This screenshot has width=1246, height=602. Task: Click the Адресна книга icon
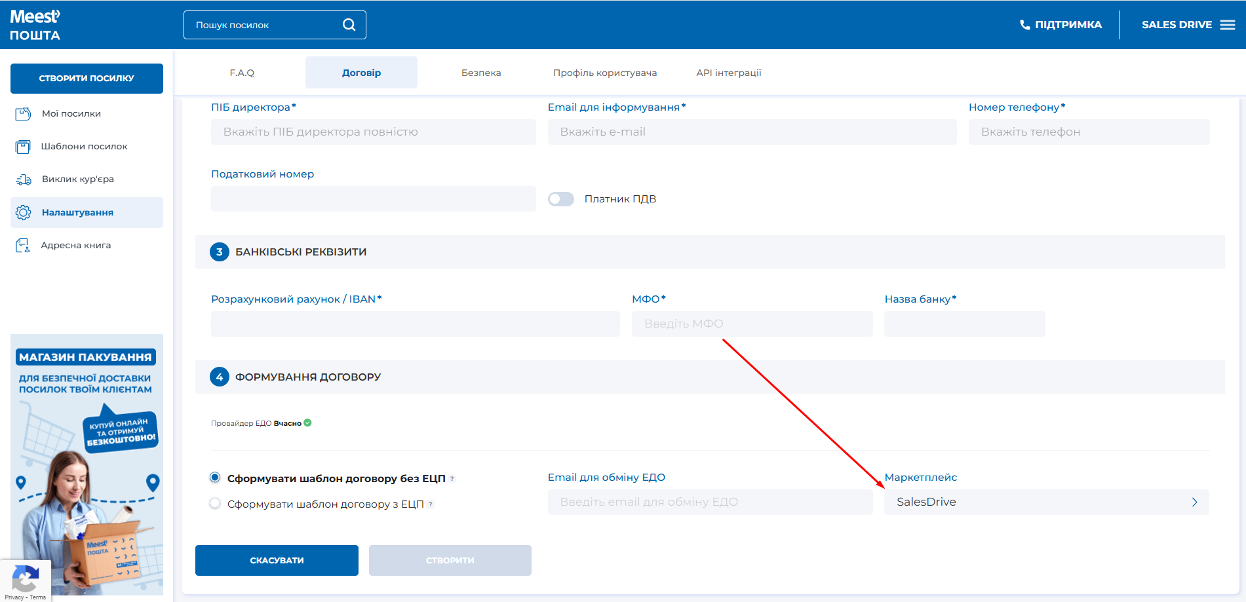(x=23, y=246)
